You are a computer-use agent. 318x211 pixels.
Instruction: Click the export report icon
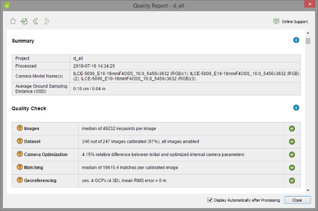click(x=24, y=21)
